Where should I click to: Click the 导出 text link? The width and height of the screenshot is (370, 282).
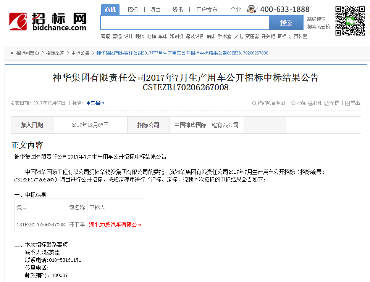coord(355,103)
